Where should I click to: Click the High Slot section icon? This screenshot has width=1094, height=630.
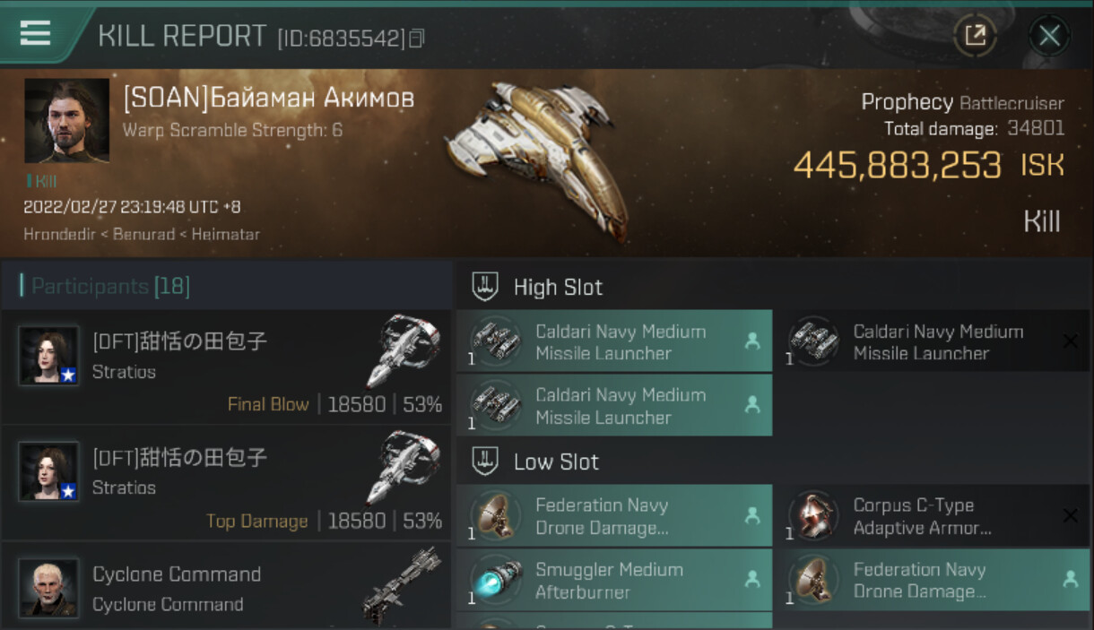[x=485, y=287]
